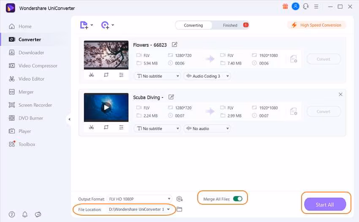Open DVD Burner from the sidebar

tap(31, 118)
